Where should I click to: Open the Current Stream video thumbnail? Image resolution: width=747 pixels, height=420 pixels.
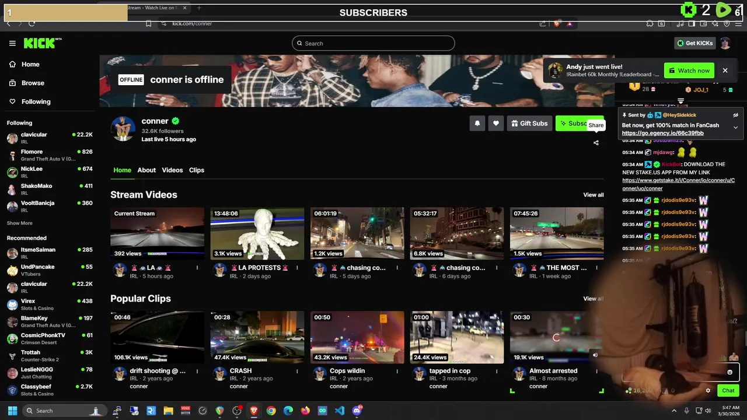tap(157, 233)
